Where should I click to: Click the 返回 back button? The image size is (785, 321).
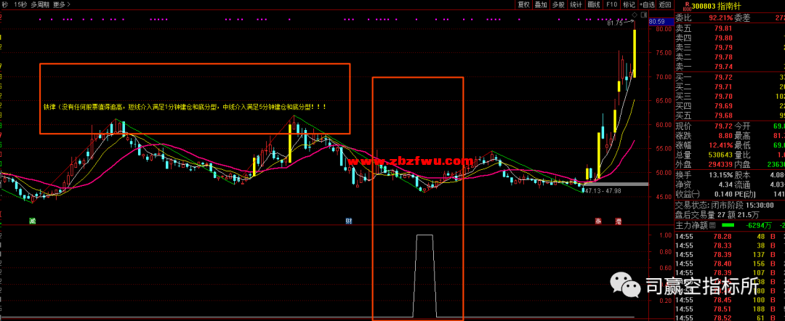point(665,4)
